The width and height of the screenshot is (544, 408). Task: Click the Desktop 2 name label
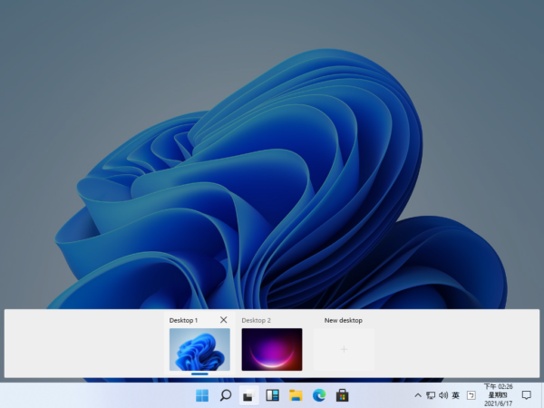tap(256, 320)
